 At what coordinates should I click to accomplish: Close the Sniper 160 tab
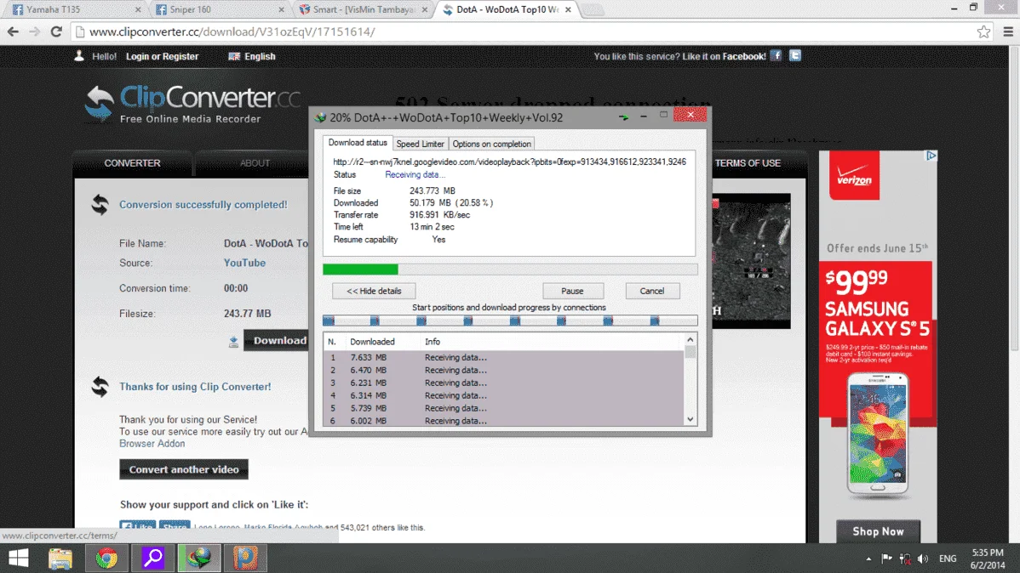coord(281,9)
